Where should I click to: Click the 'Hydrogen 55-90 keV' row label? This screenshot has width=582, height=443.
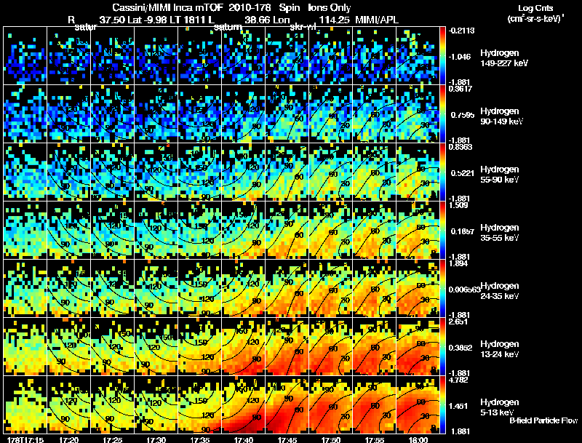pyautogui.click(x=500, y=175)
